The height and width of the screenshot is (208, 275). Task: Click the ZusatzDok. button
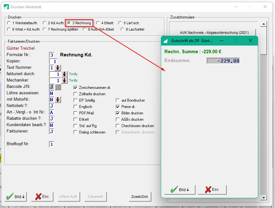pyautogui.click(x=140, y=197)
